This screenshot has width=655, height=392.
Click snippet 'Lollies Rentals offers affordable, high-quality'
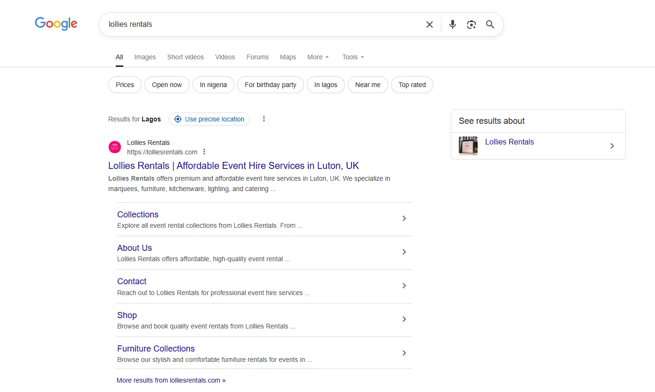click(x=203, y=259)
